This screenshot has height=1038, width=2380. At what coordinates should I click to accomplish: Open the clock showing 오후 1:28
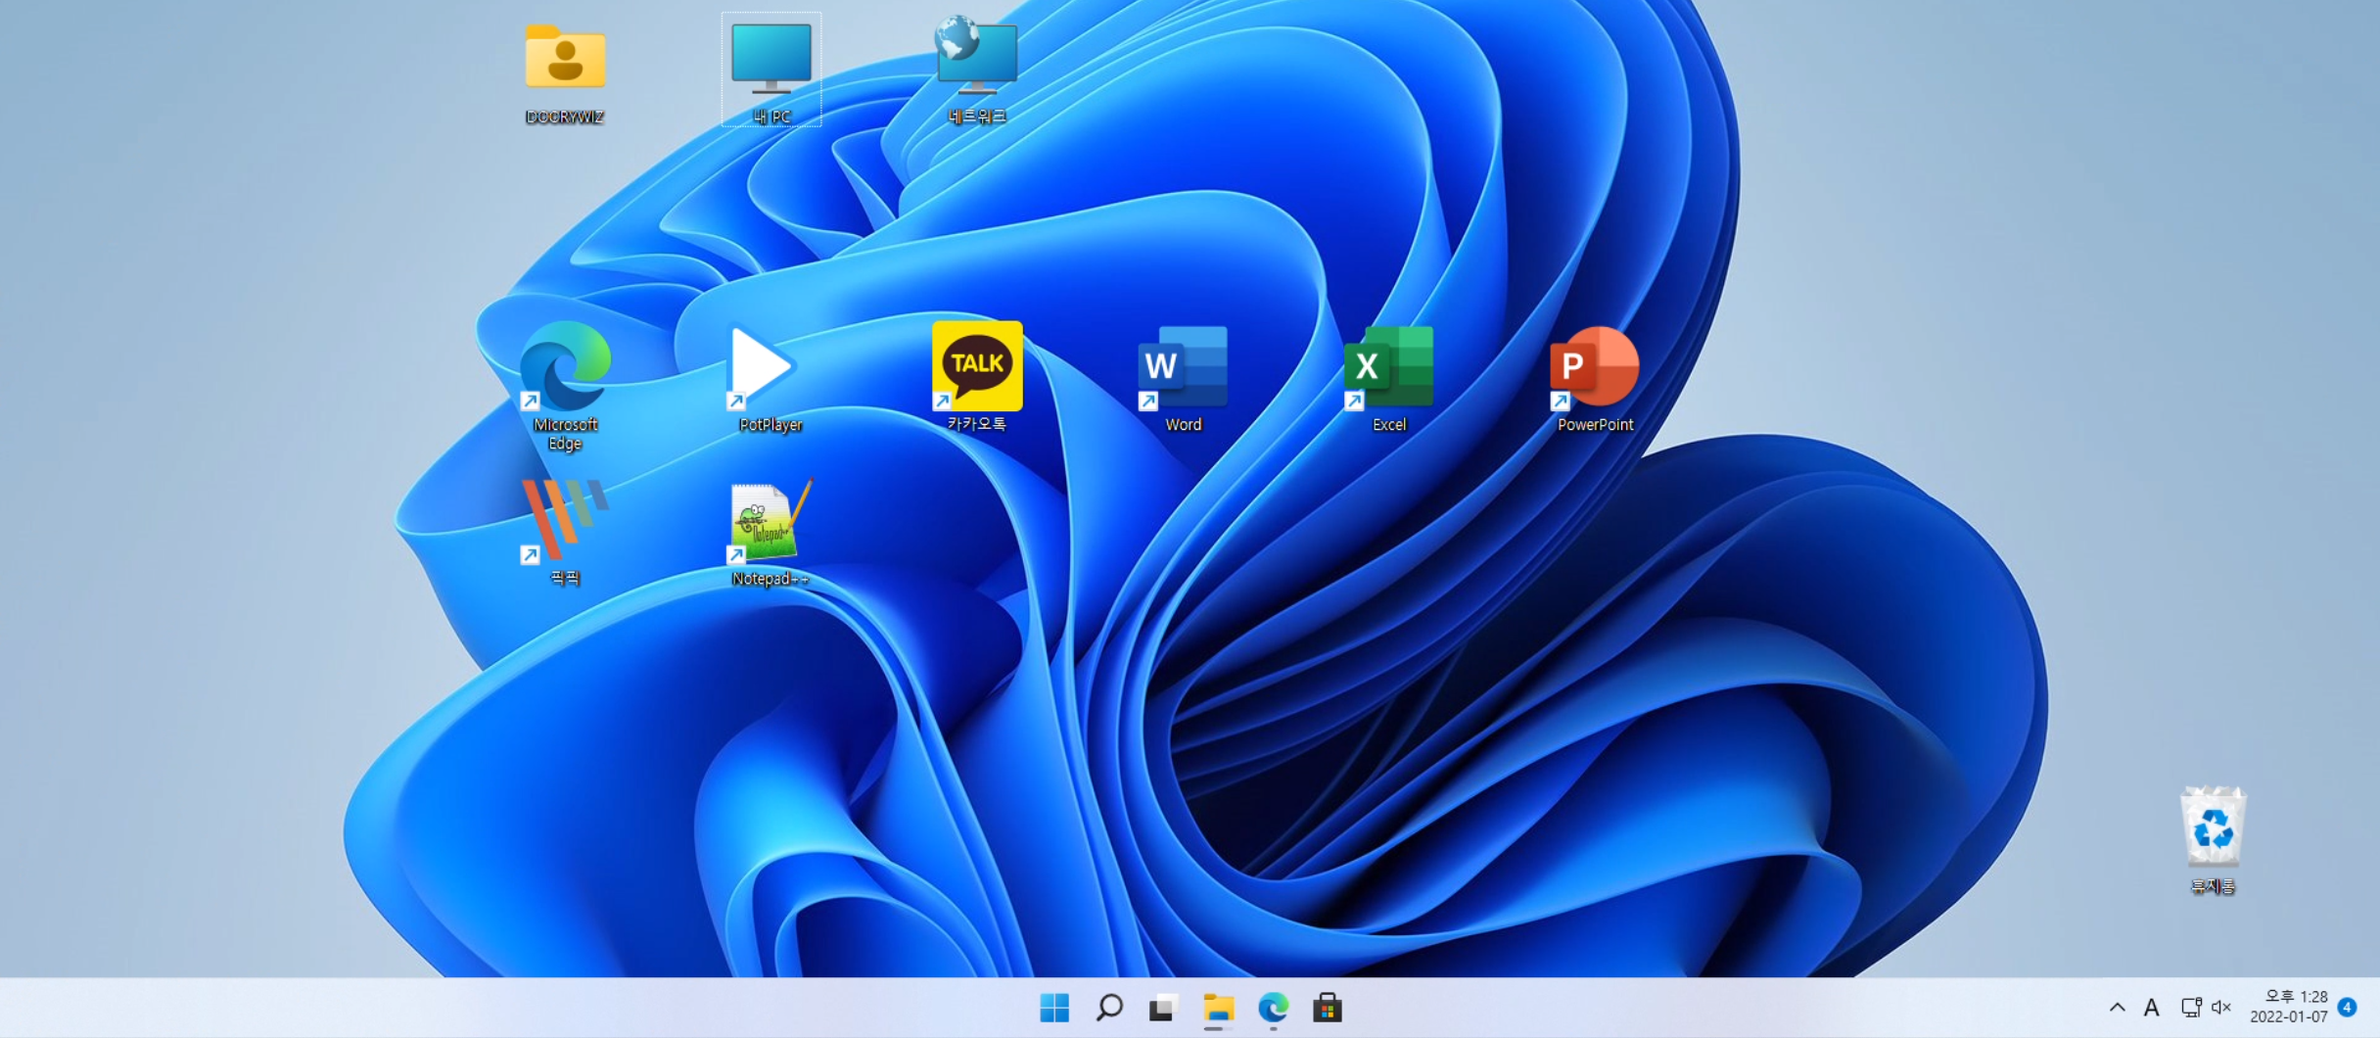(2288, 1008)
